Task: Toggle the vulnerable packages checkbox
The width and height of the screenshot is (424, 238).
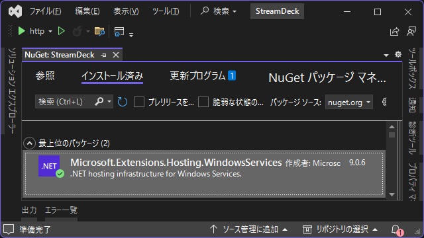Action: (x=203, y=102)
